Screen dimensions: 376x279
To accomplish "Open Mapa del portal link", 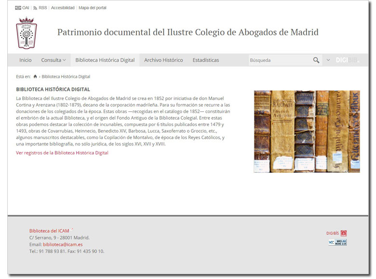I will tap(93, 8).
